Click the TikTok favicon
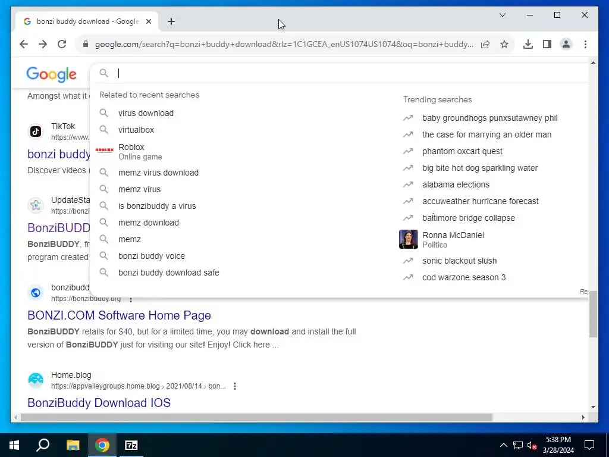This screenshot has height=457, width=609. coord(36,132)
